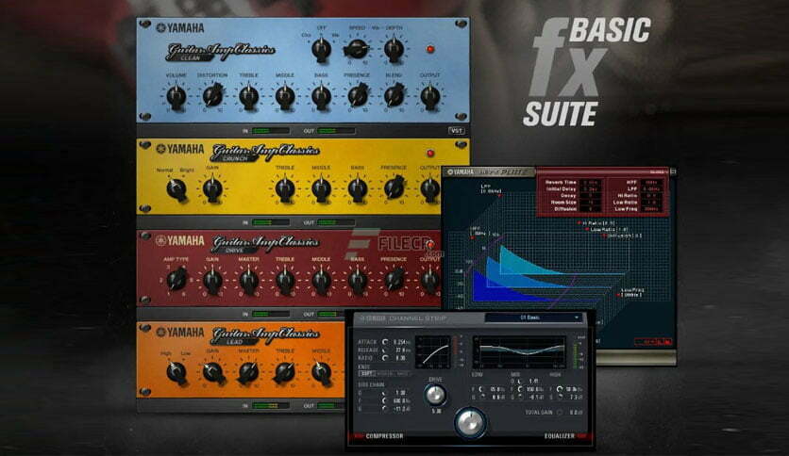The width and height of the screenshot is (789, 456).
Task: Click the Amp Type selector on Drive amp
Action: pyautogui.click(x=176, y=280)
